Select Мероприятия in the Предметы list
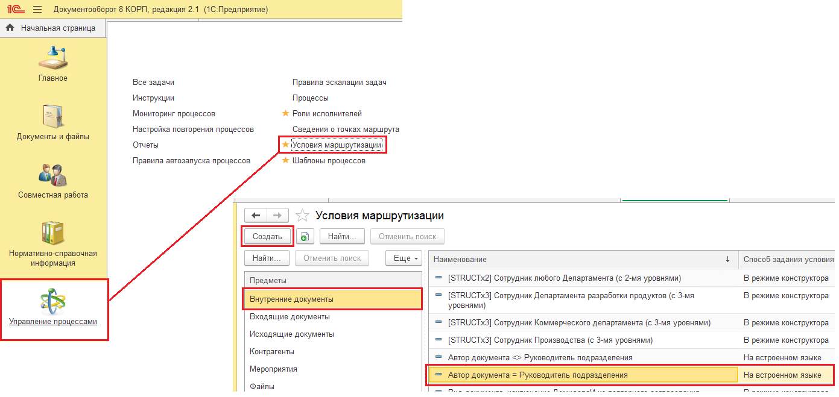This screenshot has width=839, height=397. [x=334, y=369]
